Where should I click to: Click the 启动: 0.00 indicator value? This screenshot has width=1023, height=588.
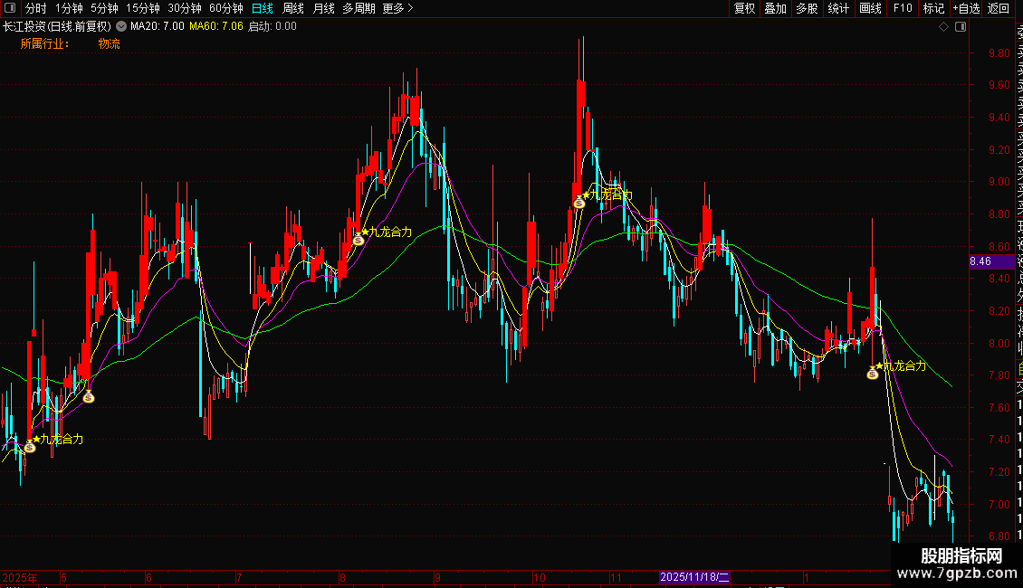pos(272,26)
